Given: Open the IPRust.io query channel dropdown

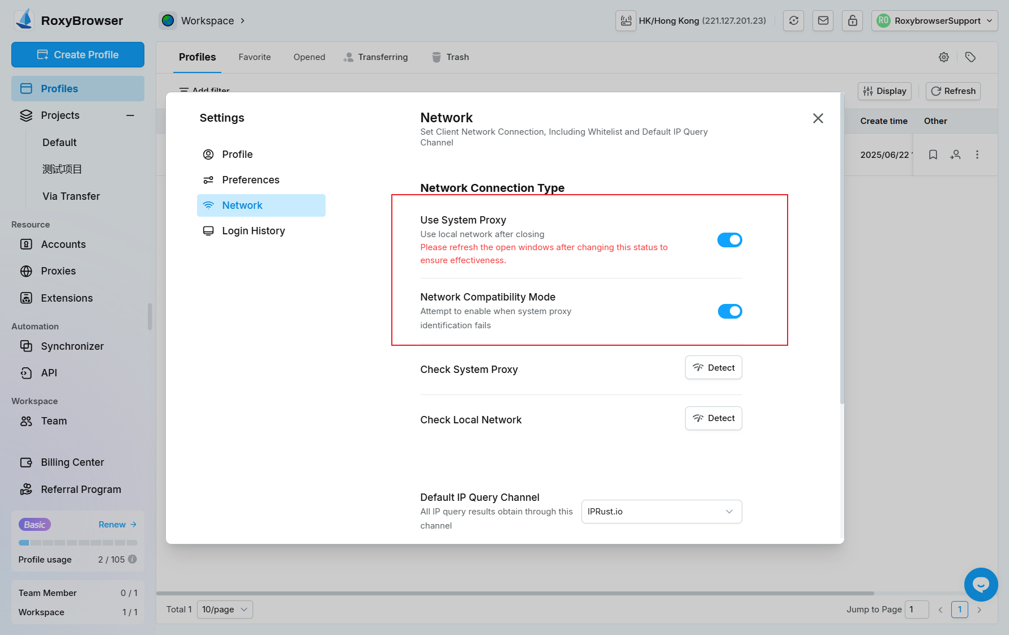Looking at the screenshot, I should pyautogui.click(x=661, y=512).
